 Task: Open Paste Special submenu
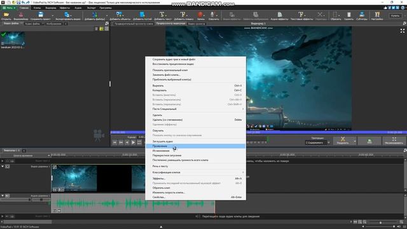pyautogui.click(x=196, y=109)
